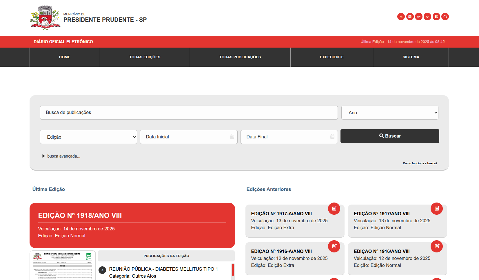Click the red icon on Edição 1917-A card
This screenshot has width=479, height=280.
pos(334,208)
